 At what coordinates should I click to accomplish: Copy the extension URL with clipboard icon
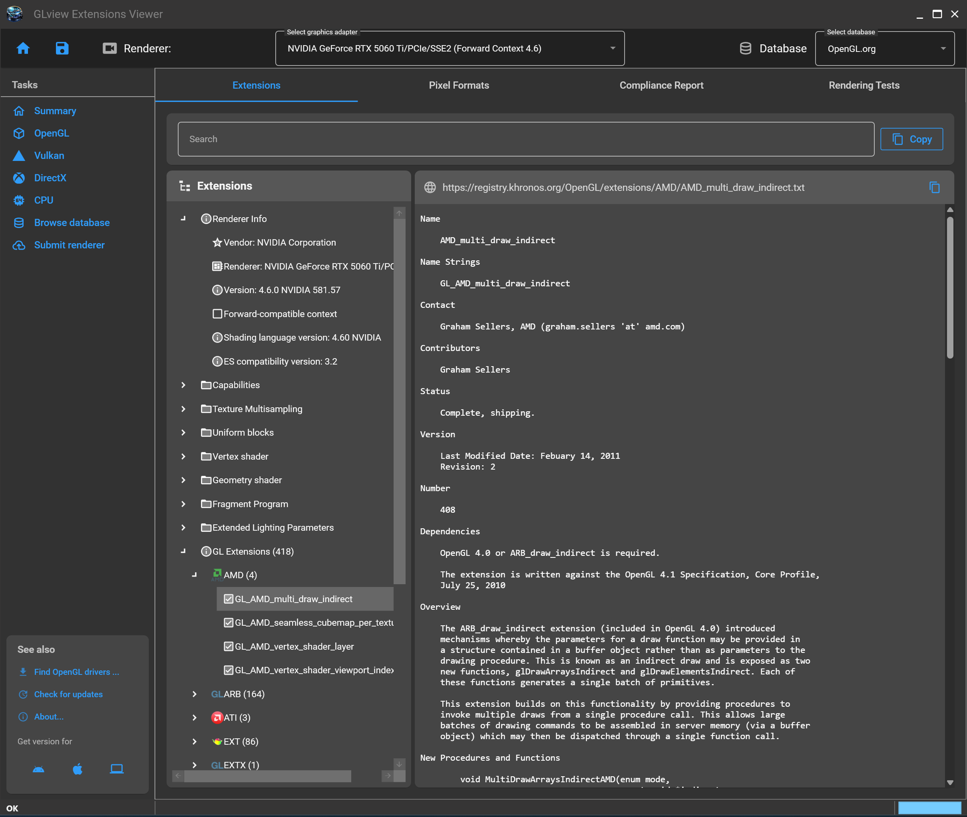click(x=934, y=187)
